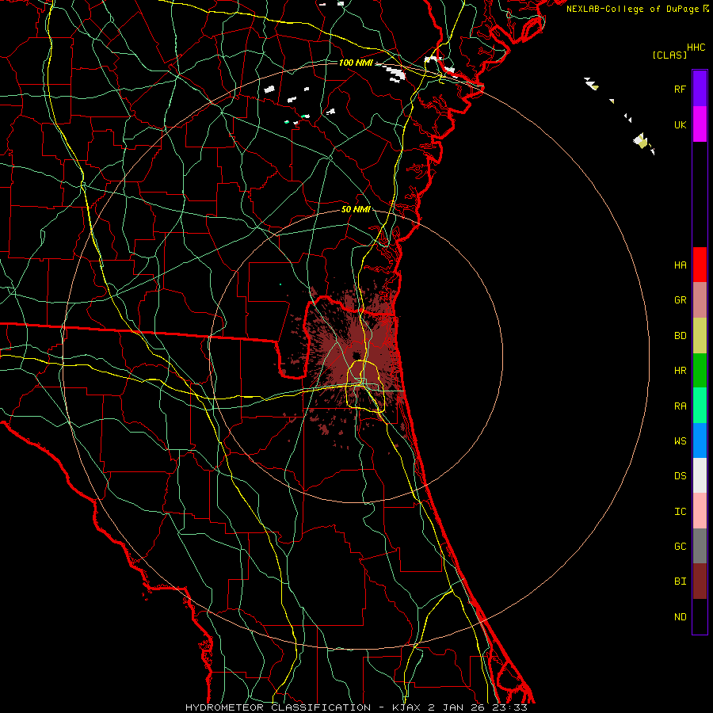The height and width of the screenshot is (713, 713).
Task: Click the GC legend label
Action: click(x=680, y=547)
